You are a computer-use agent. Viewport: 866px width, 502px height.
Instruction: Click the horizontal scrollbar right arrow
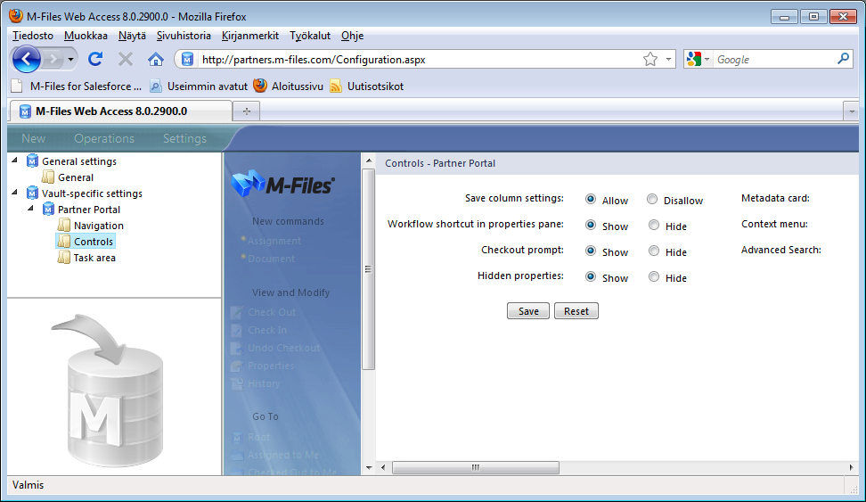851,468
